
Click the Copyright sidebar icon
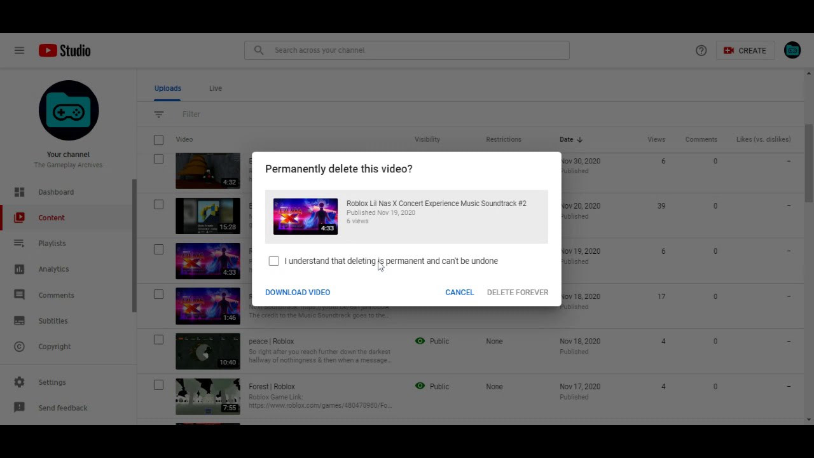tap(19, 347)
